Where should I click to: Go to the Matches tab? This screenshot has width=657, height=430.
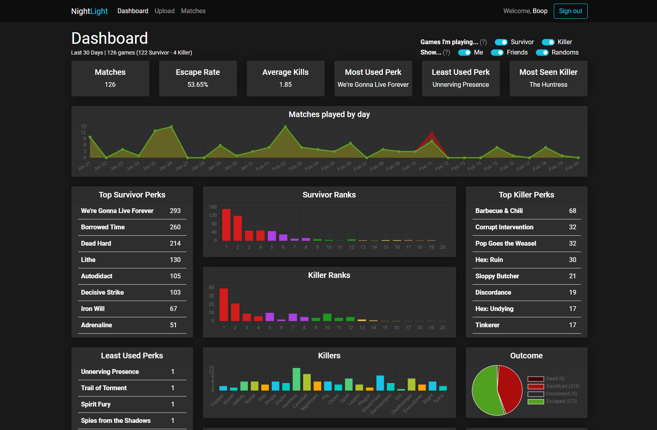[x=193, y=11]
